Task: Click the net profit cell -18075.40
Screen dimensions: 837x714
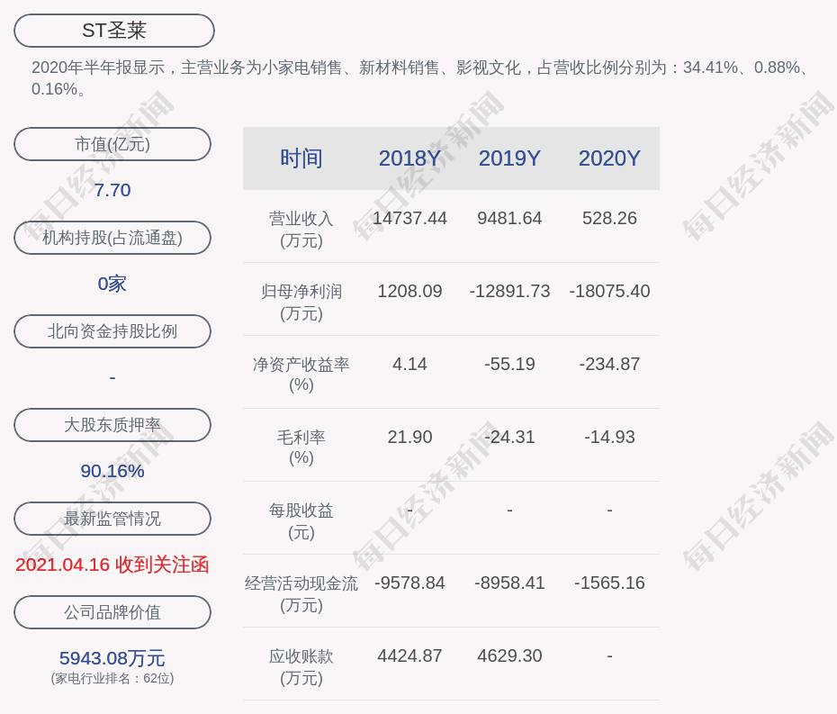Action: click(x=609, y=291)
